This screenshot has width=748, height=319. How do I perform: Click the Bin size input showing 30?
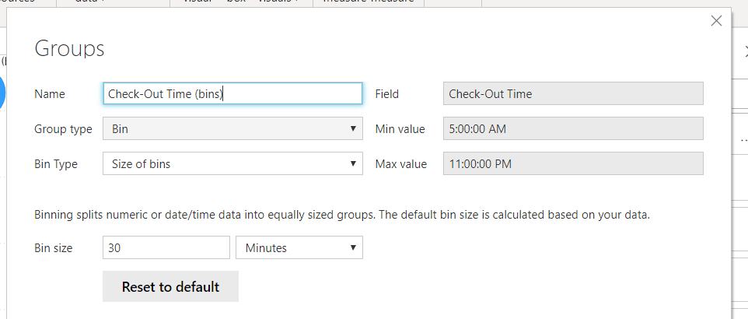[166, 248]
